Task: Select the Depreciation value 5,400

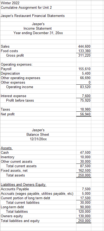Action: pos(84,73)
